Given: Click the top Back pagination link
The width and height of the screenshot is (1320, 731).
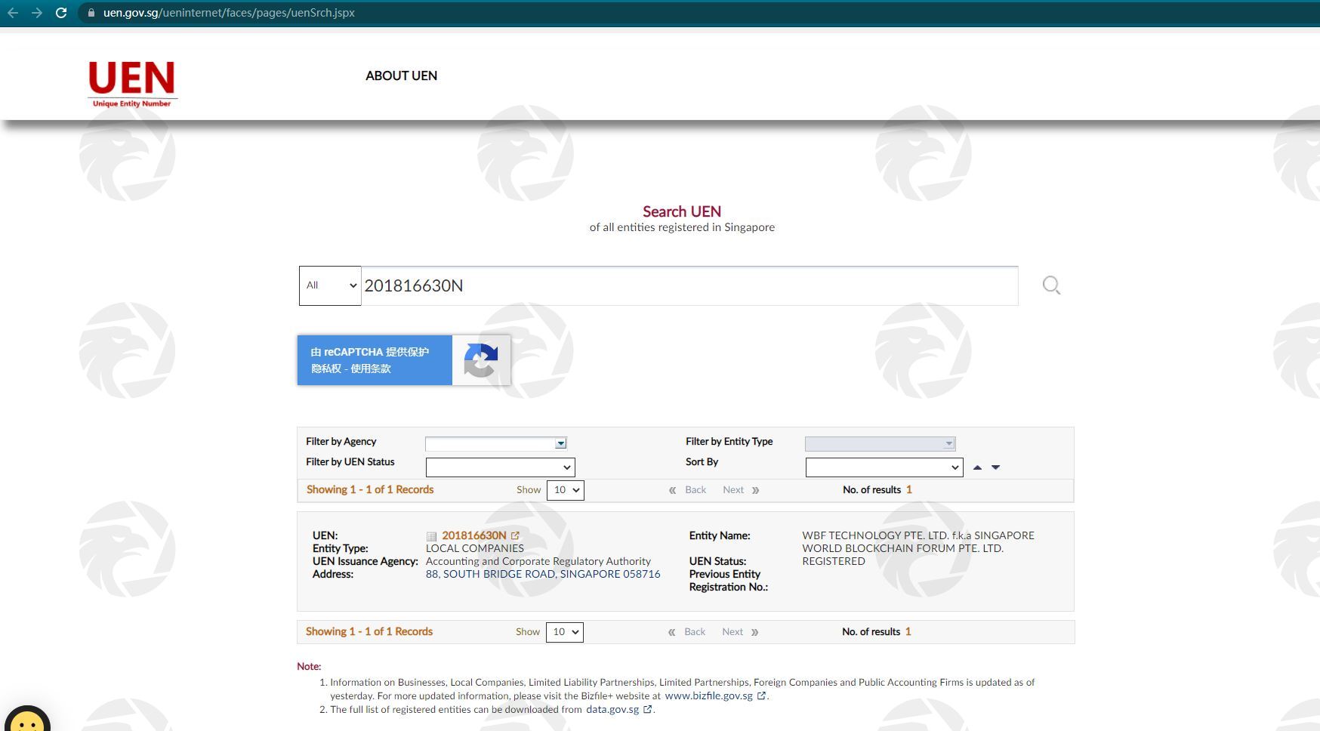Looking at the screenshot, I should (695, 490).
